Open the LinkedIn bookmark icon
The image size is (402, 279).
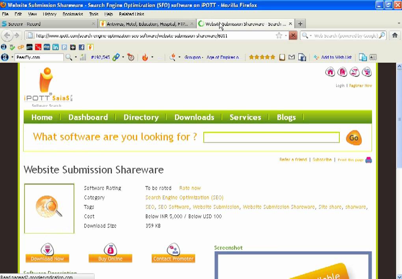click(x=56, y=47)
